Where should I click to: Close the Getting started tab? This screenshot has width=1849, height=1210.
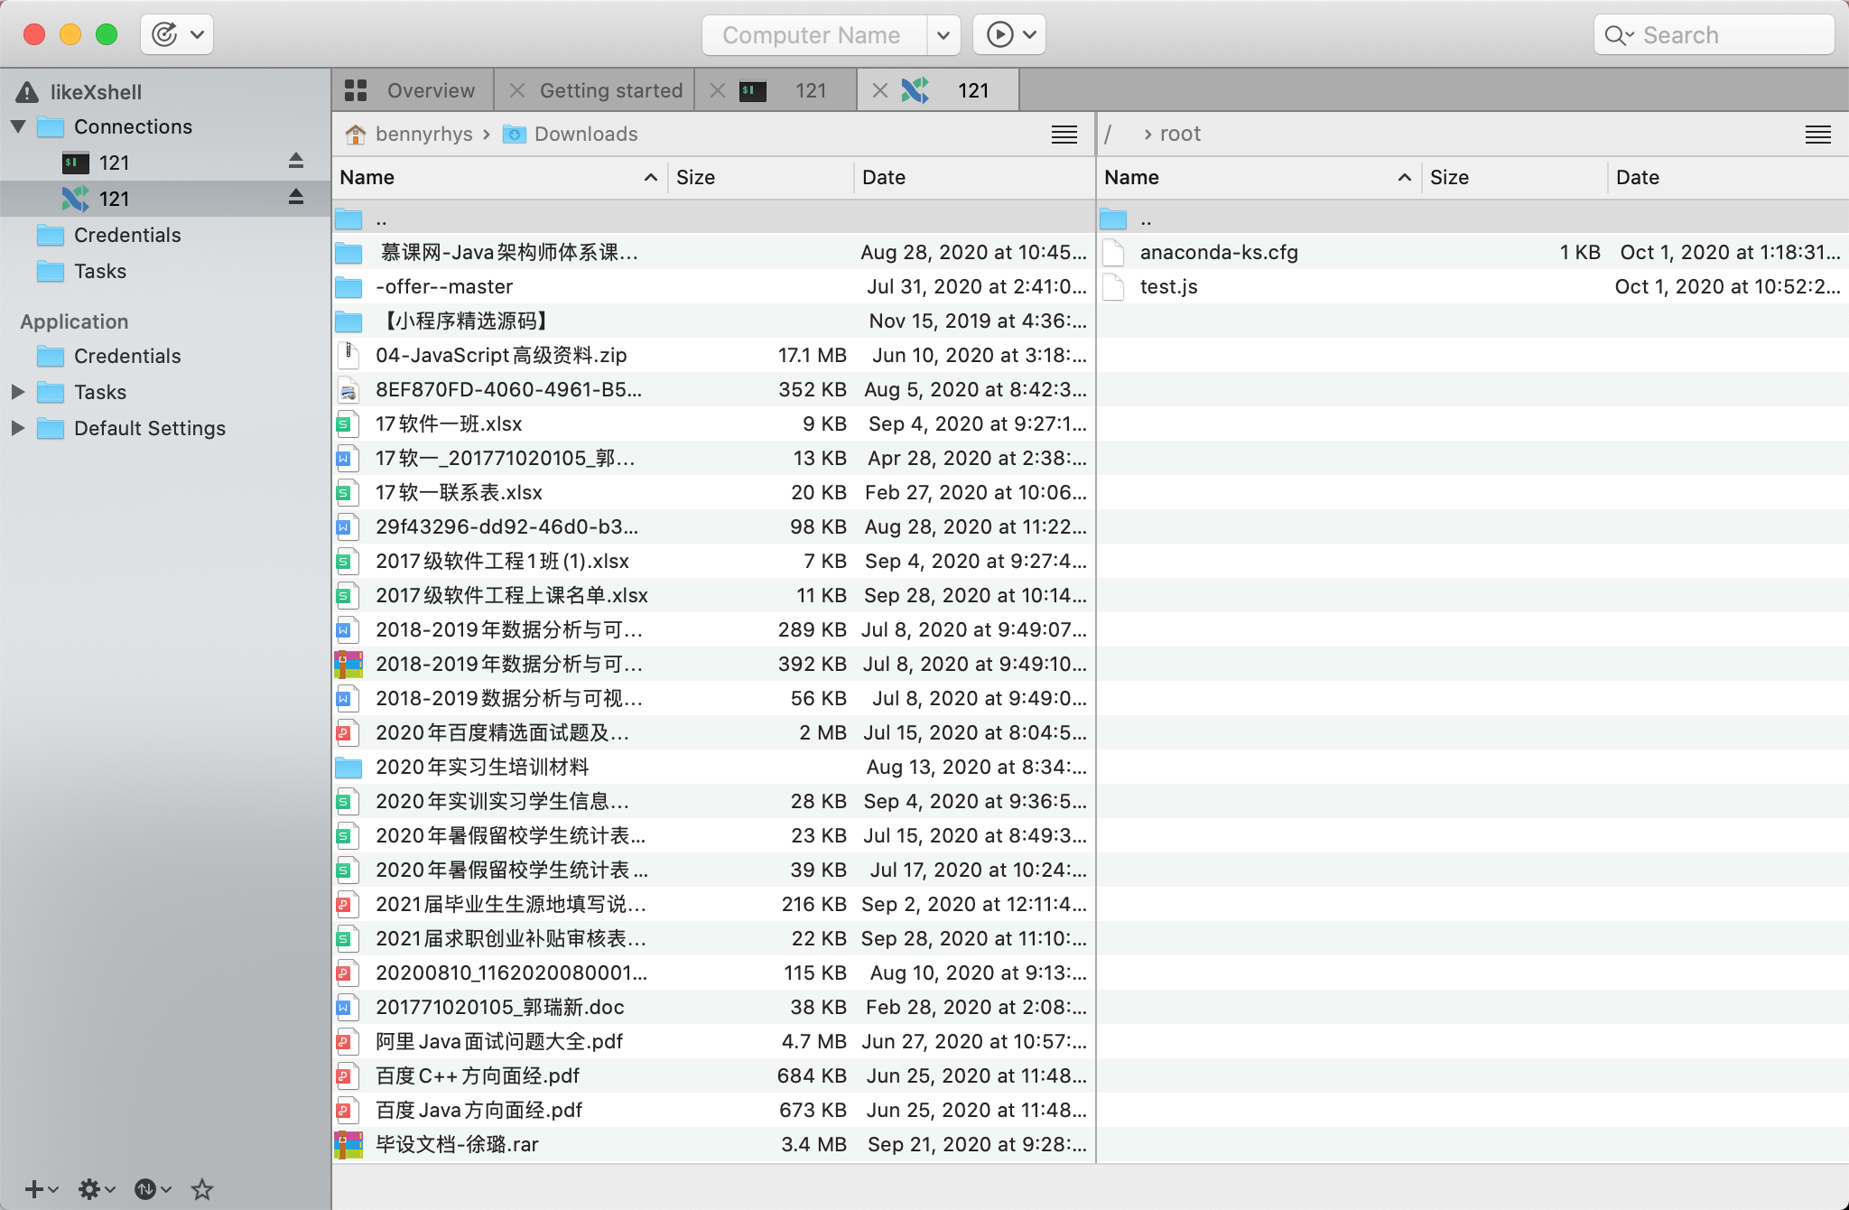pos(517,90)
